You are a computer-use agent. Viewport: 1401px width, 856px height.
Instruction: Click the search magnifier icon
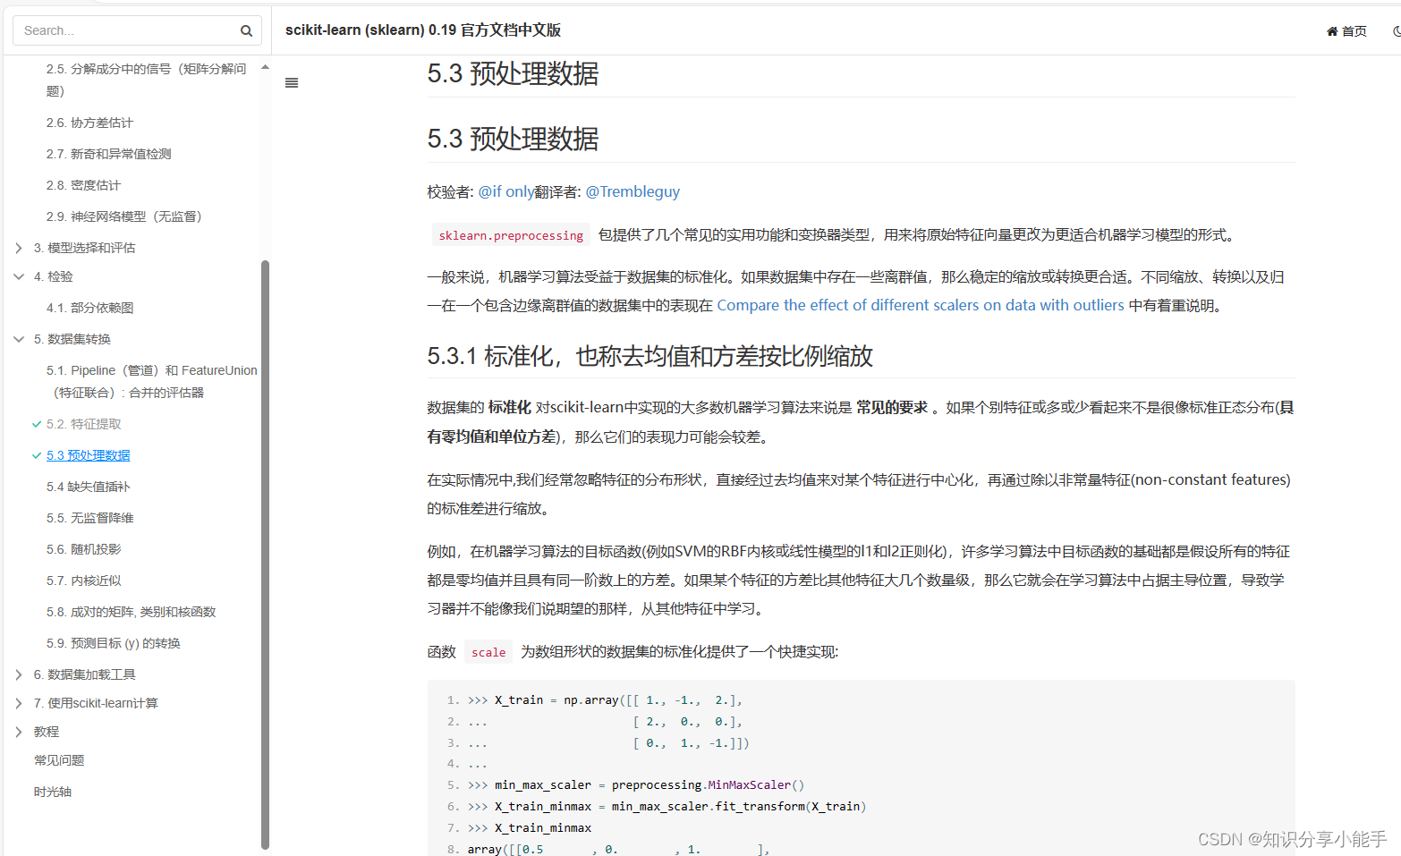246,30
